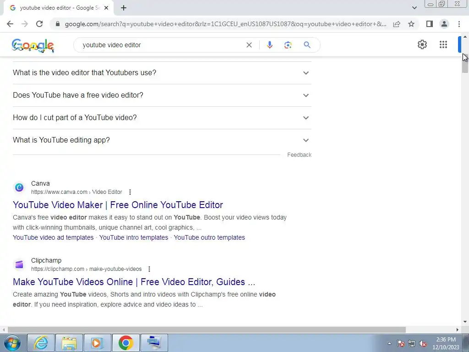Open YouTube outro templates link
The height and width of the screenshot is (352, 469).
point(209,237)
